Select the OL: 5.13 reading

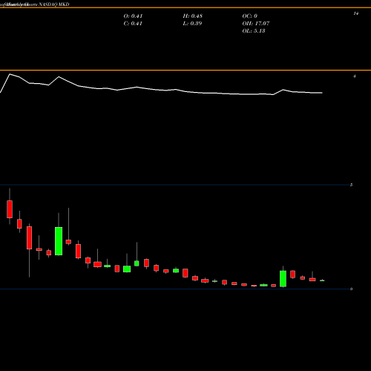coord(254,30)
